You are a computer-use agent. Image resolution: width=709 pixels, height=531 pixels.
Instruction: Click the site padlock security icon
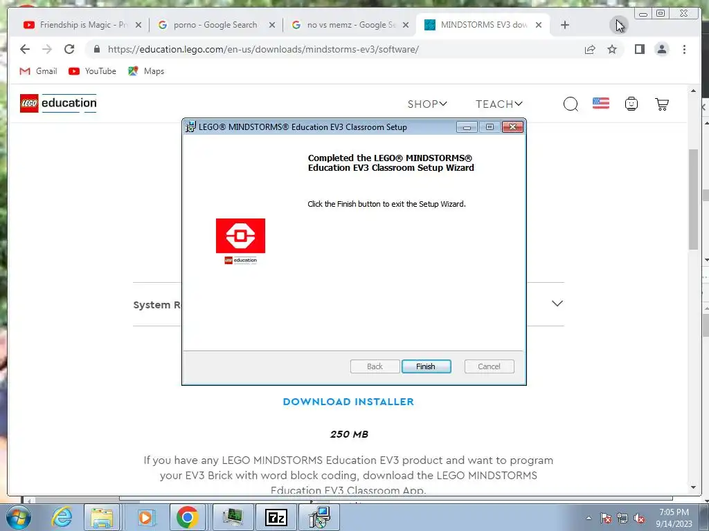coord(97,49)
